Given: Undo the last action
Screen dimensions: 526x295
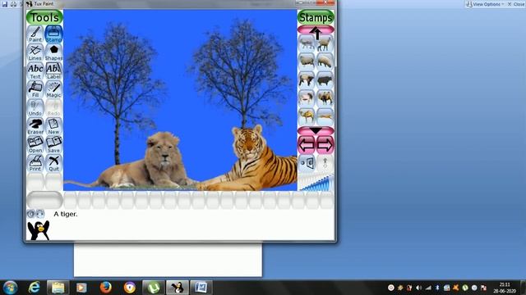Looking at the screenshot, I should pyautogui.click(x=35, y=107).
